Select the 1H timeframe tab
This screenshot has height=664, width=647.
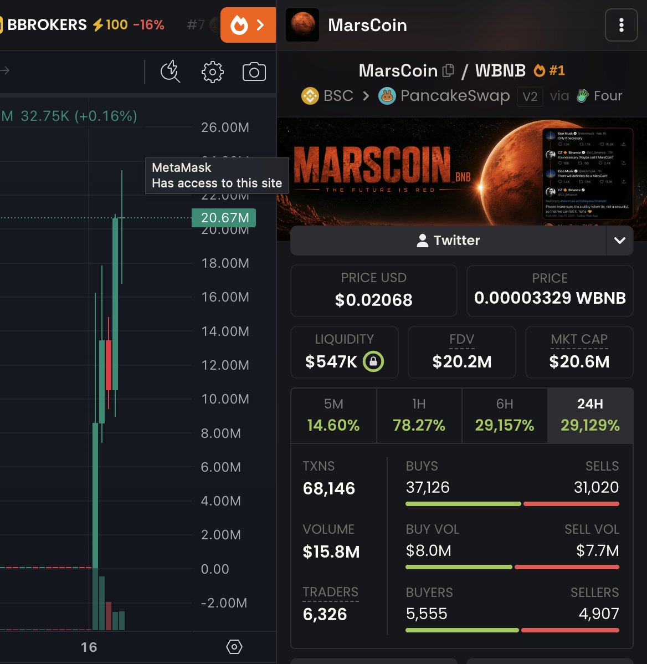[x=419, y=416]
